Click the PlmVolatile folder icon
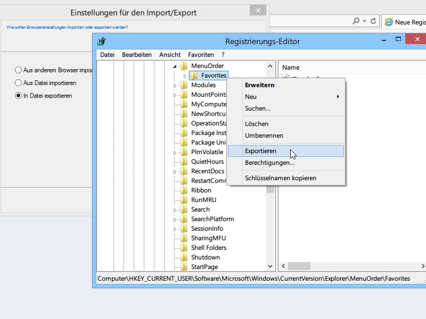 pos(184,152)
